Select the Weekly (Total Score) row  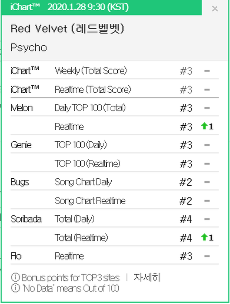coord(115,71)
